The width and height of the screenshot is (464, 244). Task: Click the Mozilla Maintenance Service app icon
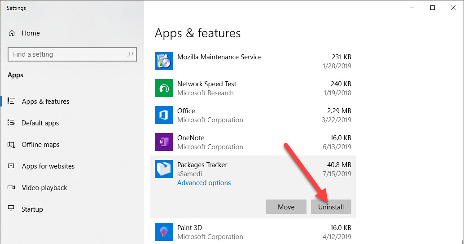point(164,61)
